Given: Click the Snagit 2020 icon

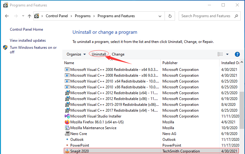Looking at the screenshot, I should 67,151.
